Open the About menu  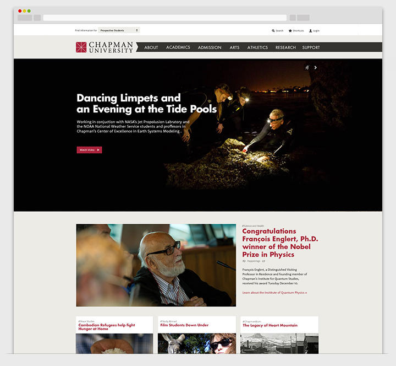click(x=151, y=47)
